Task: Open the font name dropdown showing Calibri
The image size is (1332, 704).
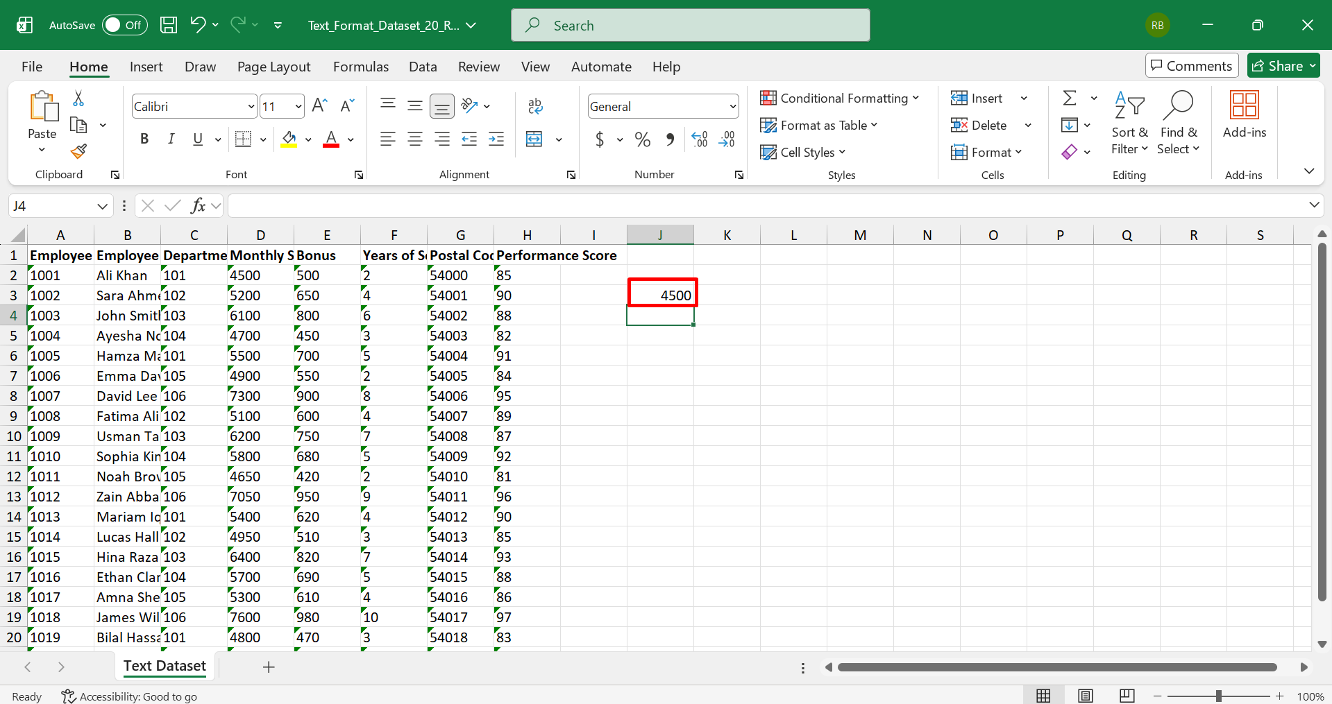Action: click(251, 106)
